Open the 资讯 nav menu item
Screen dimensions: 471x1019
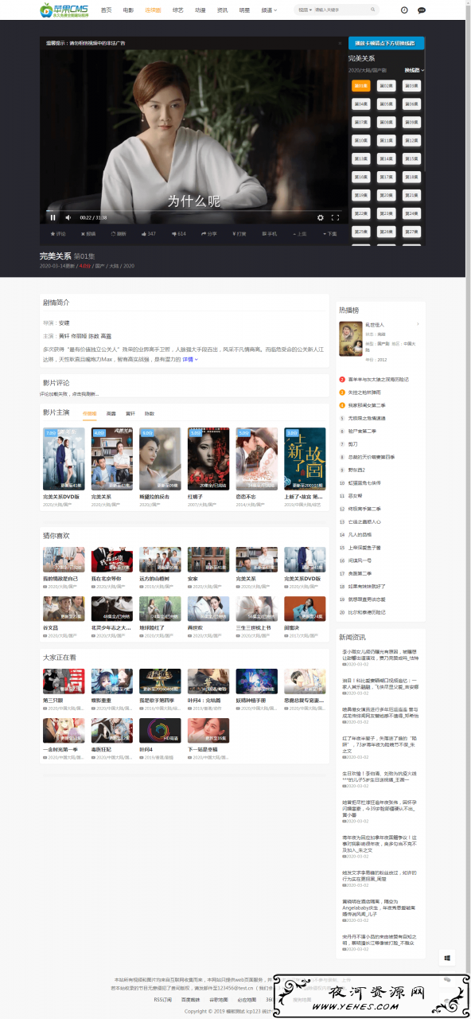point(222,10)
